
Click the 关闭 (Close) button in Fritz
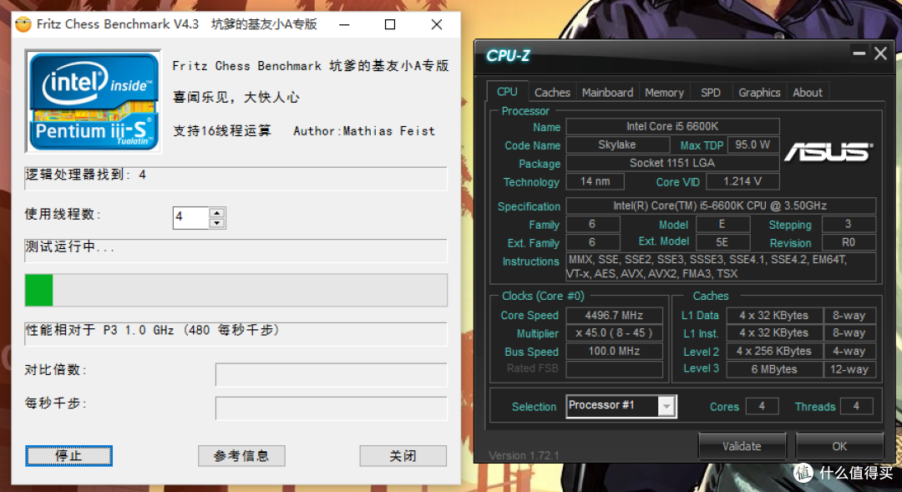click(x=403, y=456)
